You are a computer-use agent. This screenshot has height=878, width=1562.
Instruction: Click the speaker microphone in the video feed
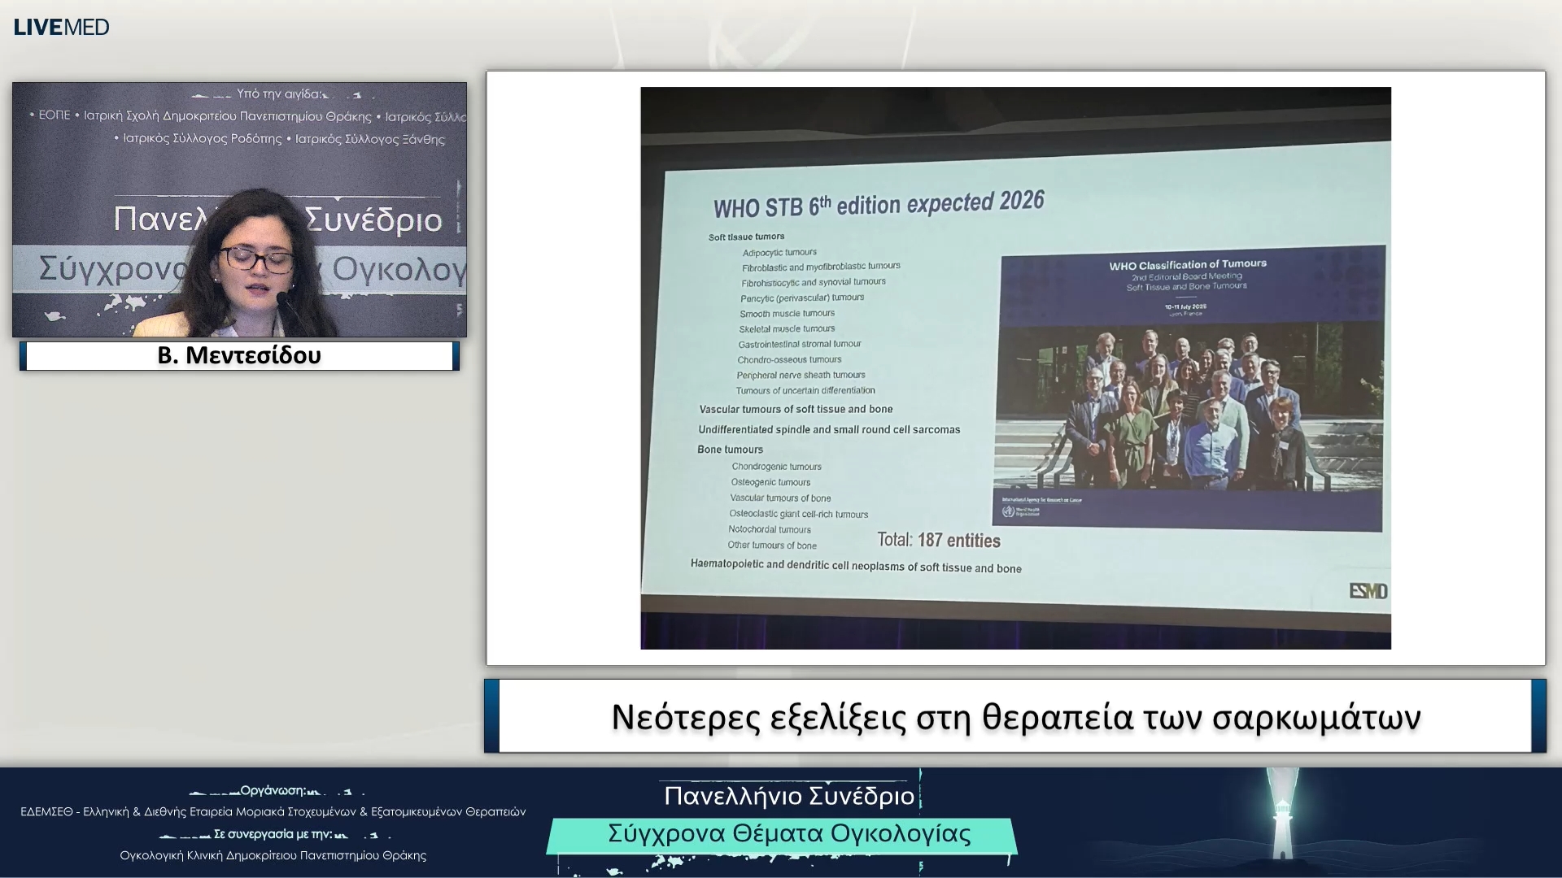285,297
